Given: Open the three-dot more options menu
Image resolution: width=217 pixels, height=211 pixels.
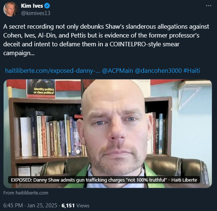Looking at the screenshot, I should click(209, 6).
